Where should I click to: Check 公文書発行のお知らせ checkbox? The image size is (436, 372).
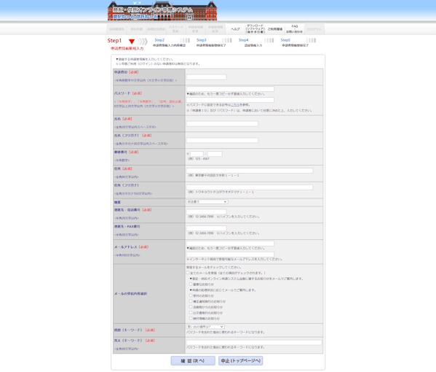[191, 313]
